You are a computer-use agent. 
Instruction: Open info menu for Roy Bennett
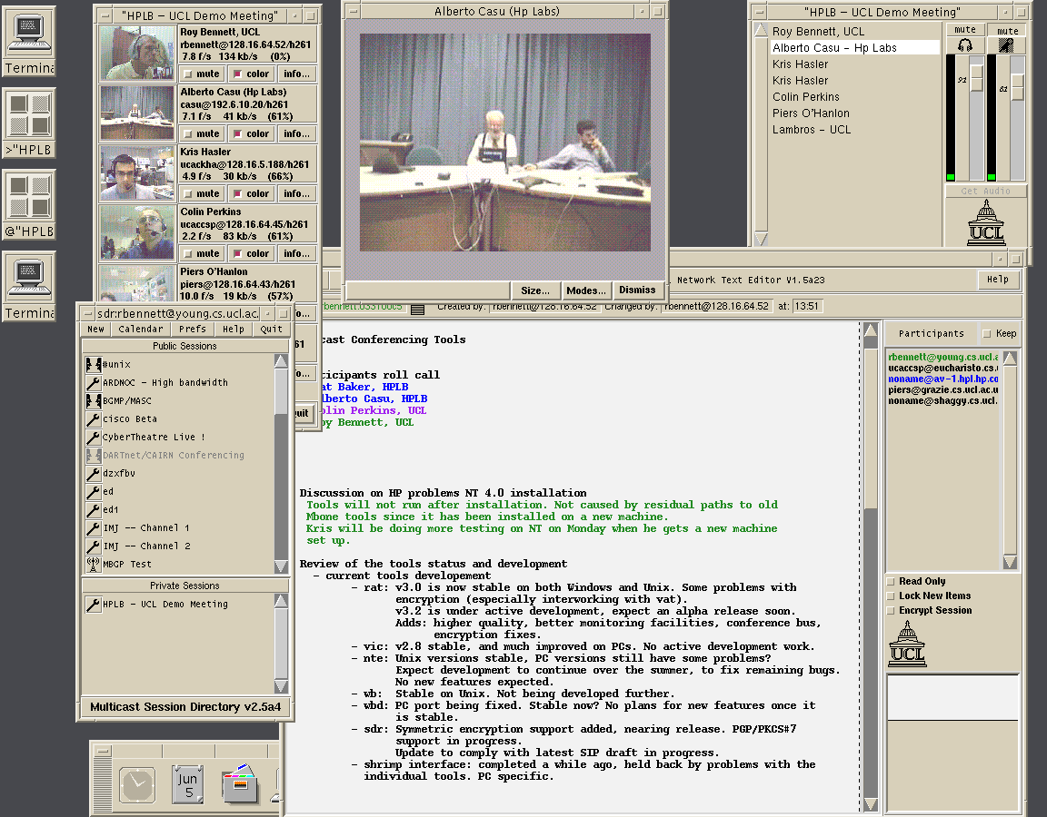296,74
